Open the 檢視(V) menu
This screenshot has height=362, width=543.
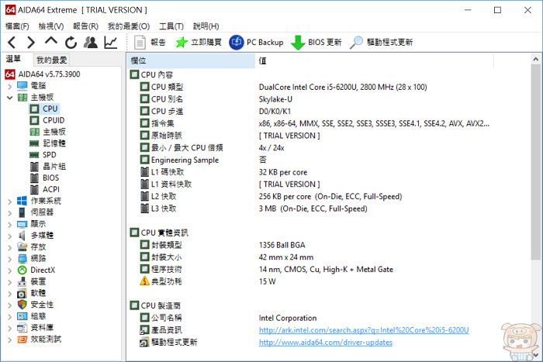point(51,26)
